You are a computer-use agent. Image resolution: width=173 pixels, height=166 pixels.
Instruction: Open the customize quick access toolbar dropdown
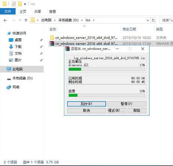25,4
